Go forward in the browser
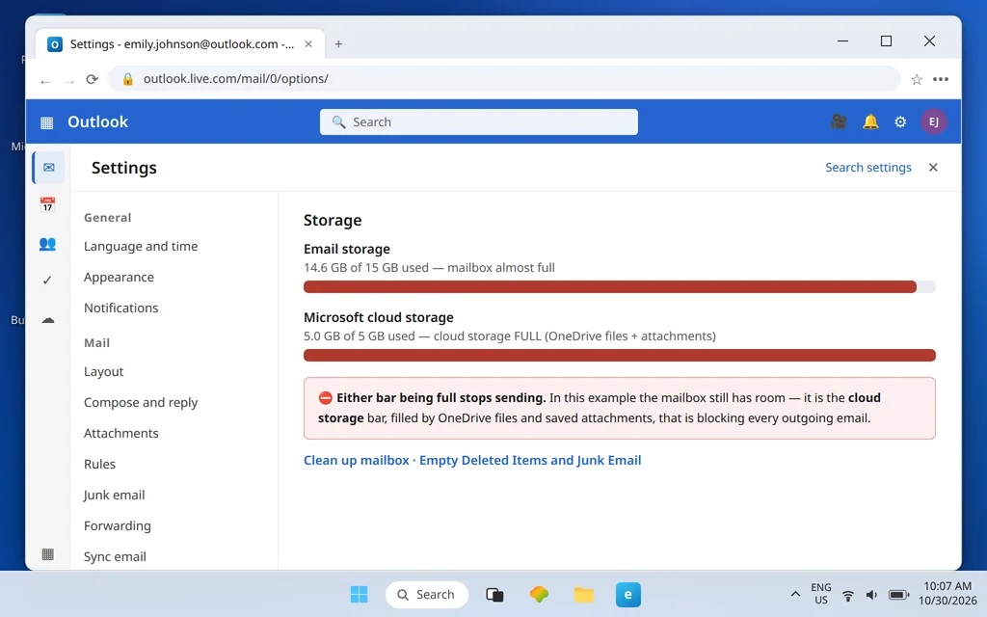This screenshot has width=987, height=617. click(69, 80)
